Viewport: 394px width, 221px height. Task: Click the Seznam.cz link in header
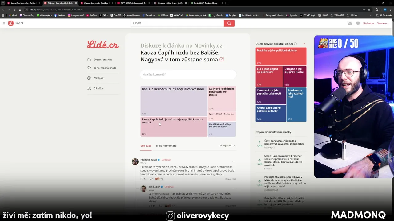click(x=383, y=23)
